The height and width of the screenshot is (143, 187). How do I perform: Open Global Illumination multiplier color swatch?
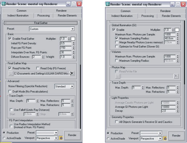[177, 30]
